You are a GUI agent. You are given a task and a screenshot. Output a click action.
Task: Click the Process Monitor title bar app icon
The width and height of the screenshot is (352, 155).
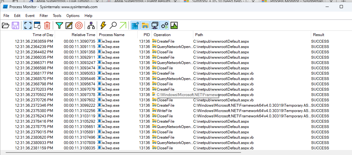pyautogui.click(x=5, y=7)
